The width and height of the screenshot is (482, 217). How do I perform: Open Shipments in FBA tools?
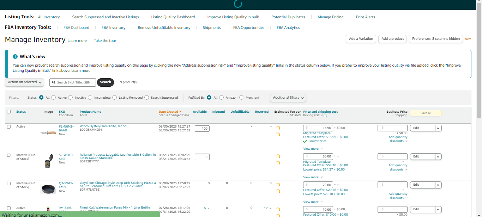[x=212, y=27]
